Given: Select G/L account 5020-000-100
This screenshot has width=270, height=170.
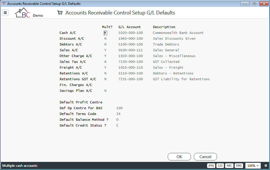Looking at the screenshot, I should tap(131, 33).
